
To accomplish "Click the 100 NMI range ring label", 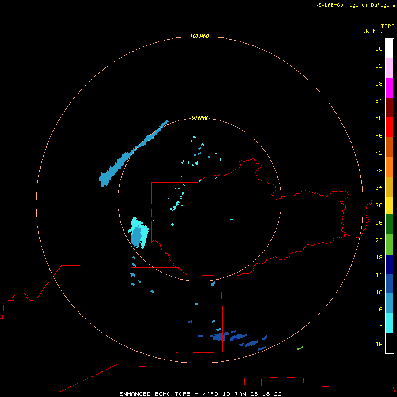I will [199, 36].
